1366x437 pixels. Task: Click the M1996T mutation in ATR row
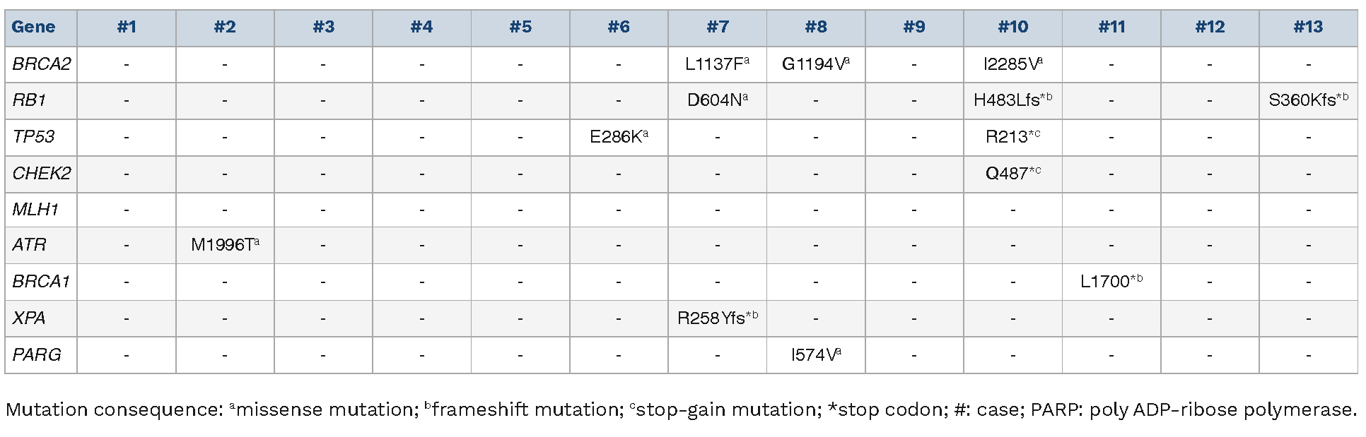tap(225, 245)
